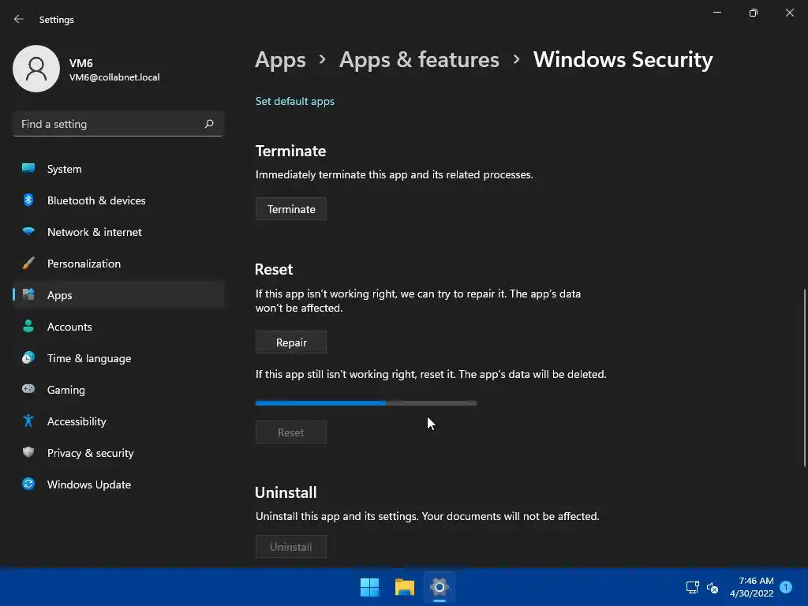Screen dimensions: 808x606
Task: Click the back arrow in Settings
Action: [19, 19]
